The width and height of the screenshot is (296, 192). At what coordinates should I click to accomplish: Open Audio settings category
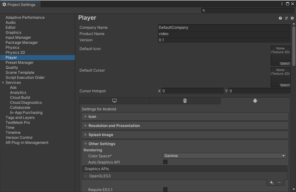tap(11, 22)
